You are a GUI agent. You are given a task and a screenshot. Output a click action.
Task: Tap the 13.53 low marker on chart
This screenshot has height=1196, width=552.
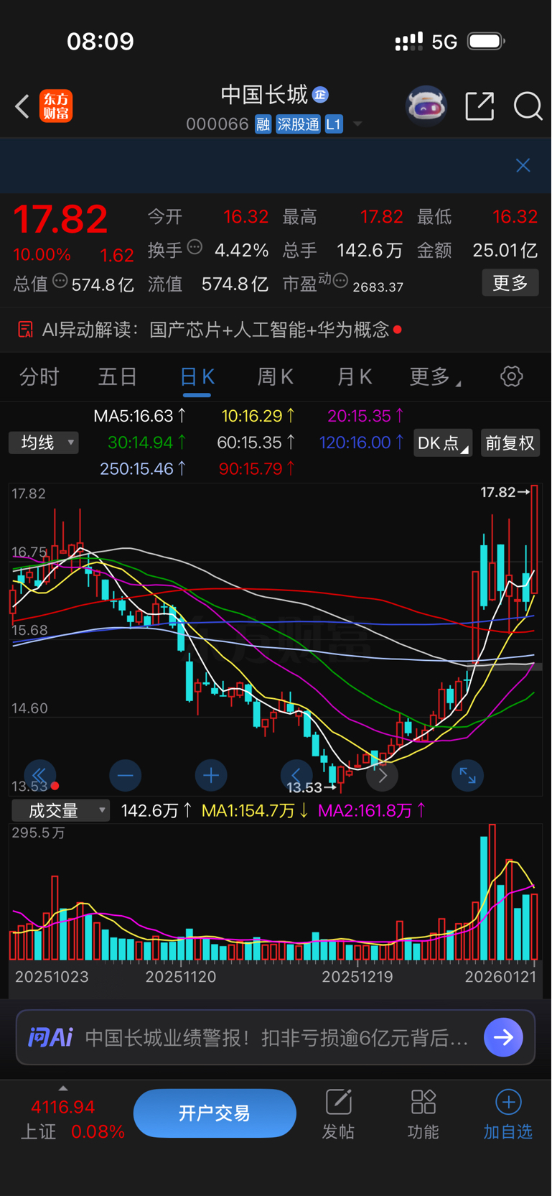click(x=311, y=788)
